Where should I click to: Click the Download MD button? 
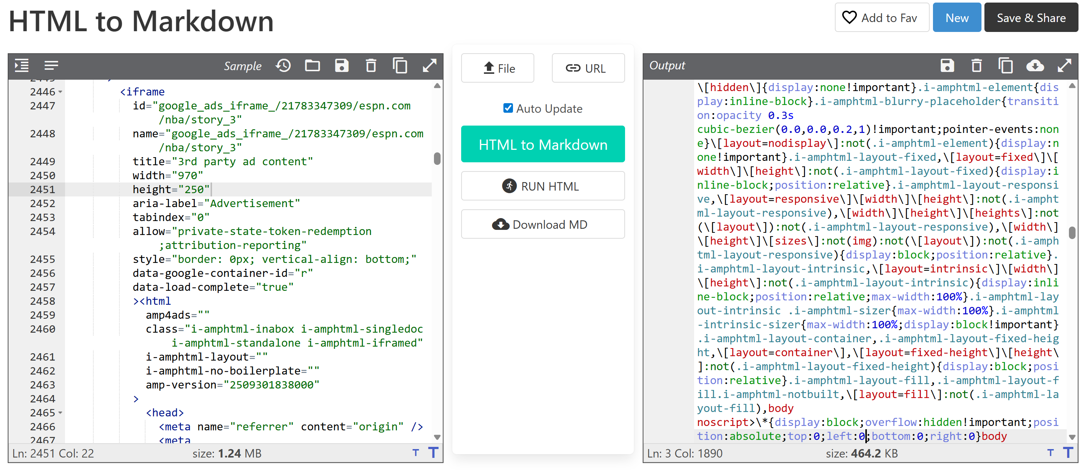pos(542,224)
